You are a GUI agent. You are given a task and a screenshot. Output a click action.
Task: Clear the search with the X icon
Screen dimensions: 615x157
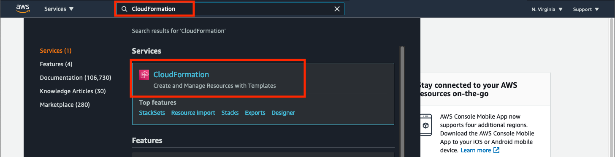pos(337,9)
